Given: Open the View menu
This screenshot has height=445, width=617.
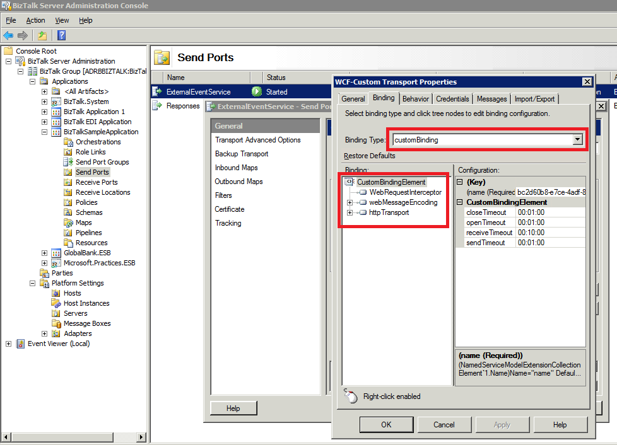Looking at the screenshot, I should (x=62, y=20).
